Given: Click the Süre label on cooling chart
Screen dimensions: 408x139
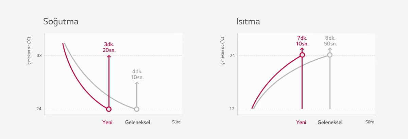Looking at the screenshot, I should (176, 122).
